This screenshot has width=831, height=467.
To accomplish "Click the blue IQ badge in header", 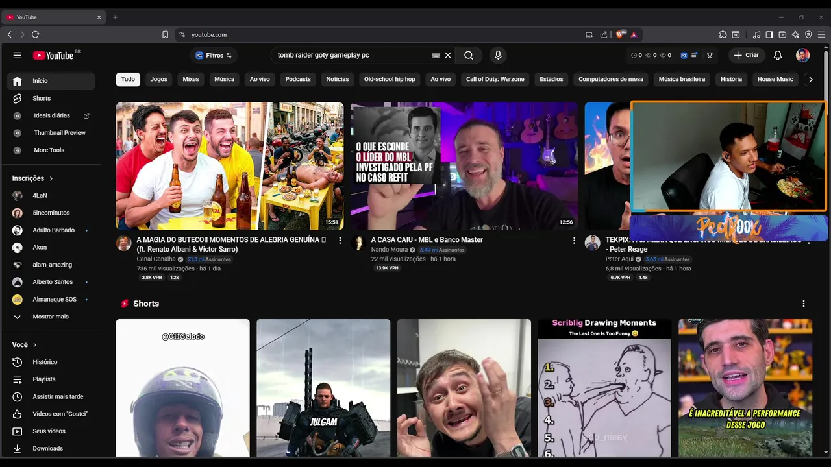I will tap(684, 55).
